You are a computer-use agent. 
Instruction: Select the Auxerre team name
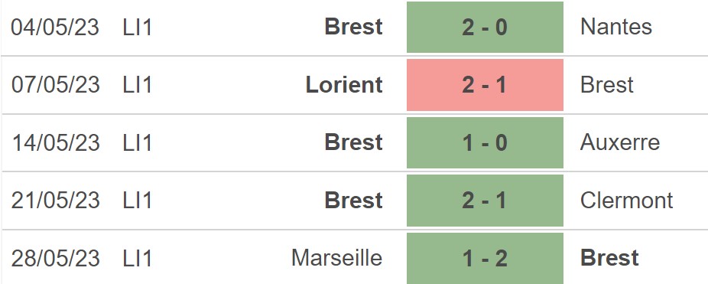pos(620,143)
